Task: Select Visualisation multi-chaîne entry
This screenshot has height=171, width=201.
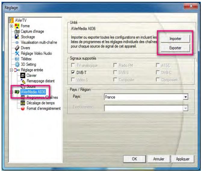Action: pyautogui.click(x=39, y=42)
